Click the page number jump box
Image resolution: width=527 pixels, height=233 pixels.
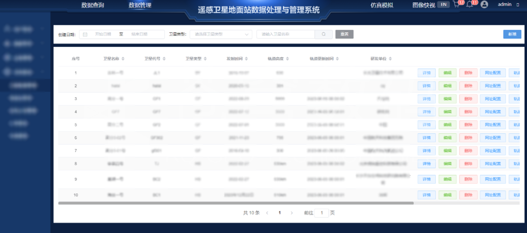pos(322,213)
